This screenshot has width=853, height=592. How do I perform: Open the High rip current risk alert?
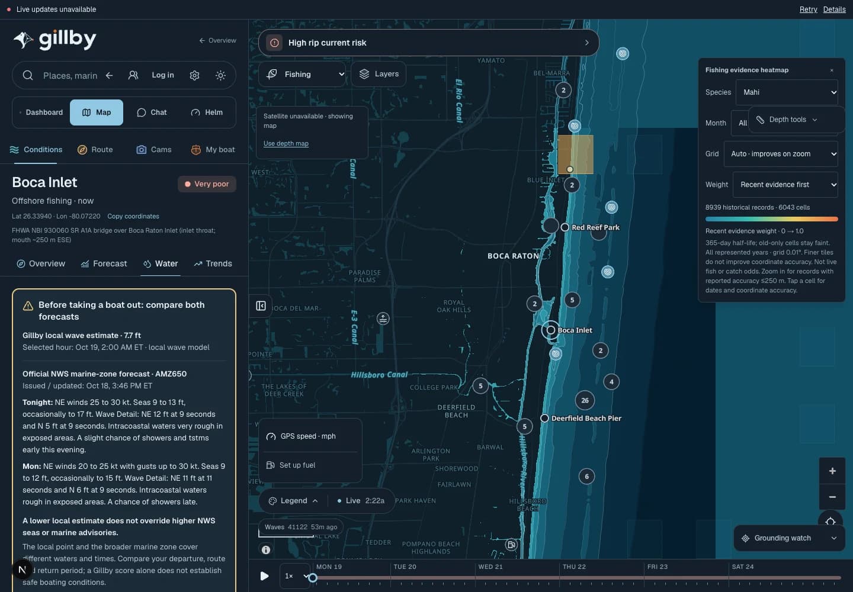click(429, 43)
